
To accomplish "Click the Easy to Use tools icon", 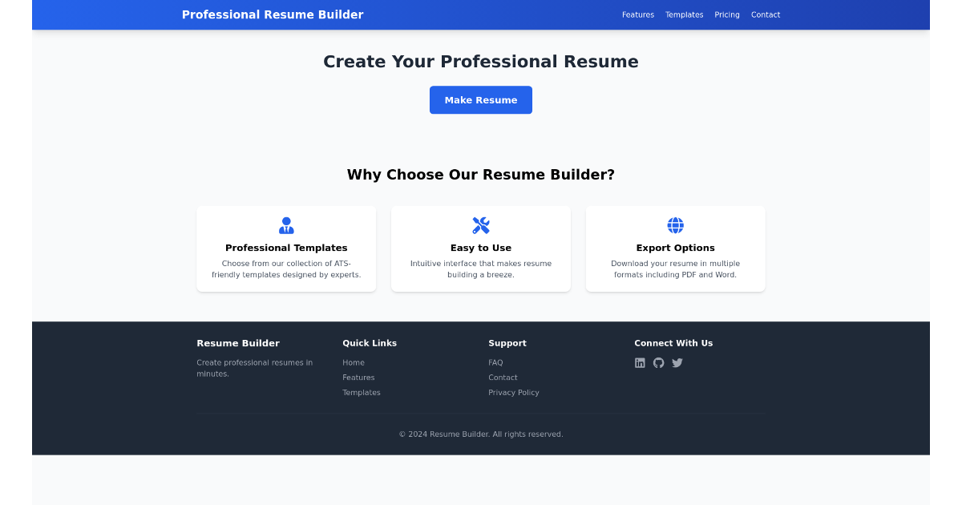I will pyautogui.click(x=480, y=225).
